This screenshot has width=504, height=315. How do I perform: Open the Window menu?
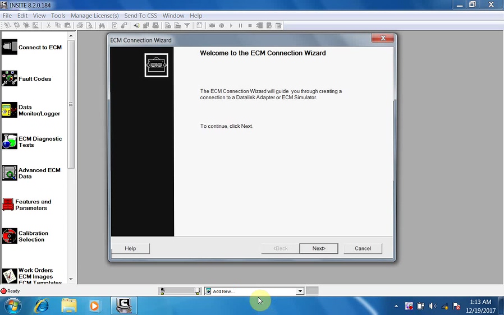[173, 15]
